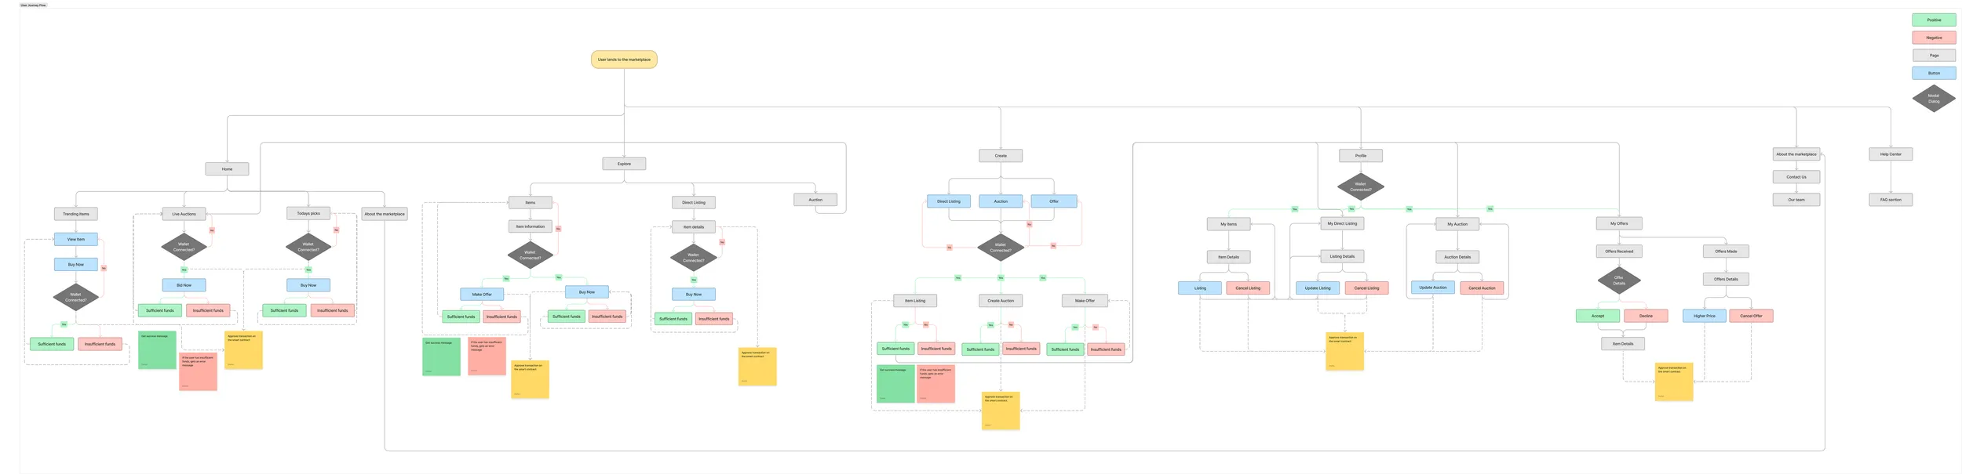This screenshot has height=474, width=1962.
Task: Select the red Cancel Offer node
Action: coord(1751,316)
